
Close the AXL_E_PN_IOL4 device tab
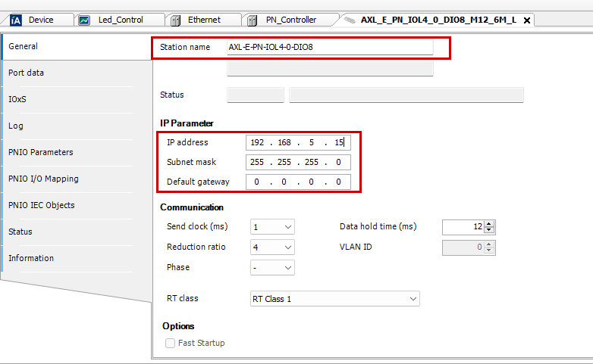tap(527, 20)
